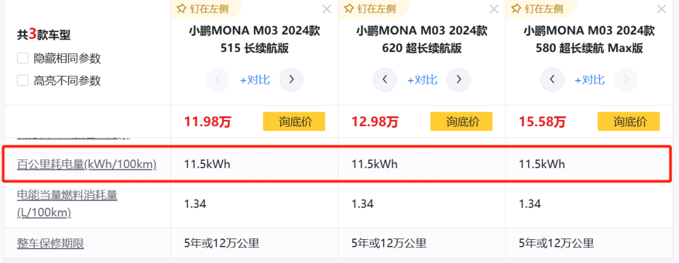This screenshot has height=263, width=679.
Task: Remove 515 长续航版 from comparison
Action: point(326,9)
